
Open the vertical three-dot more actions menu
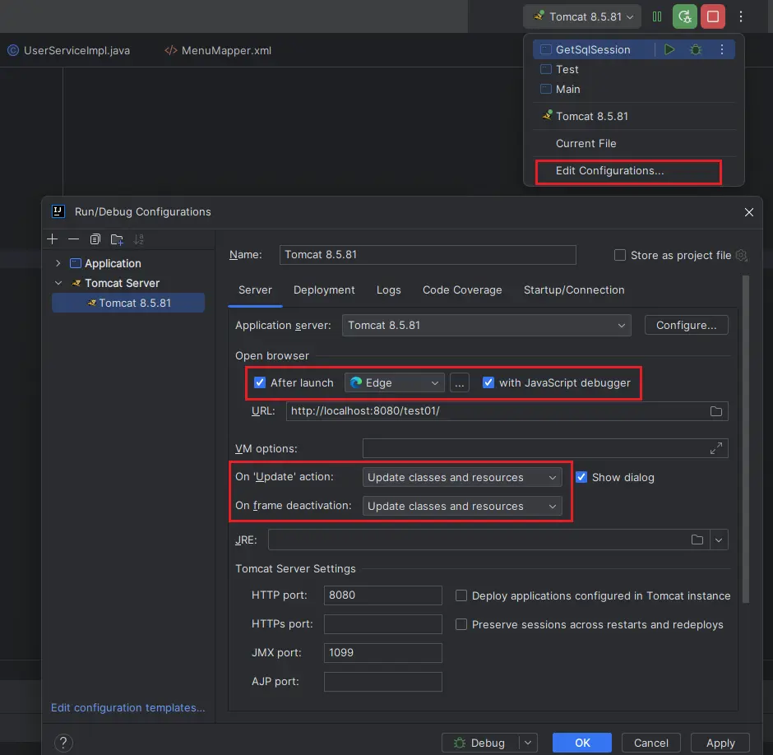click(x=740, y=16)
